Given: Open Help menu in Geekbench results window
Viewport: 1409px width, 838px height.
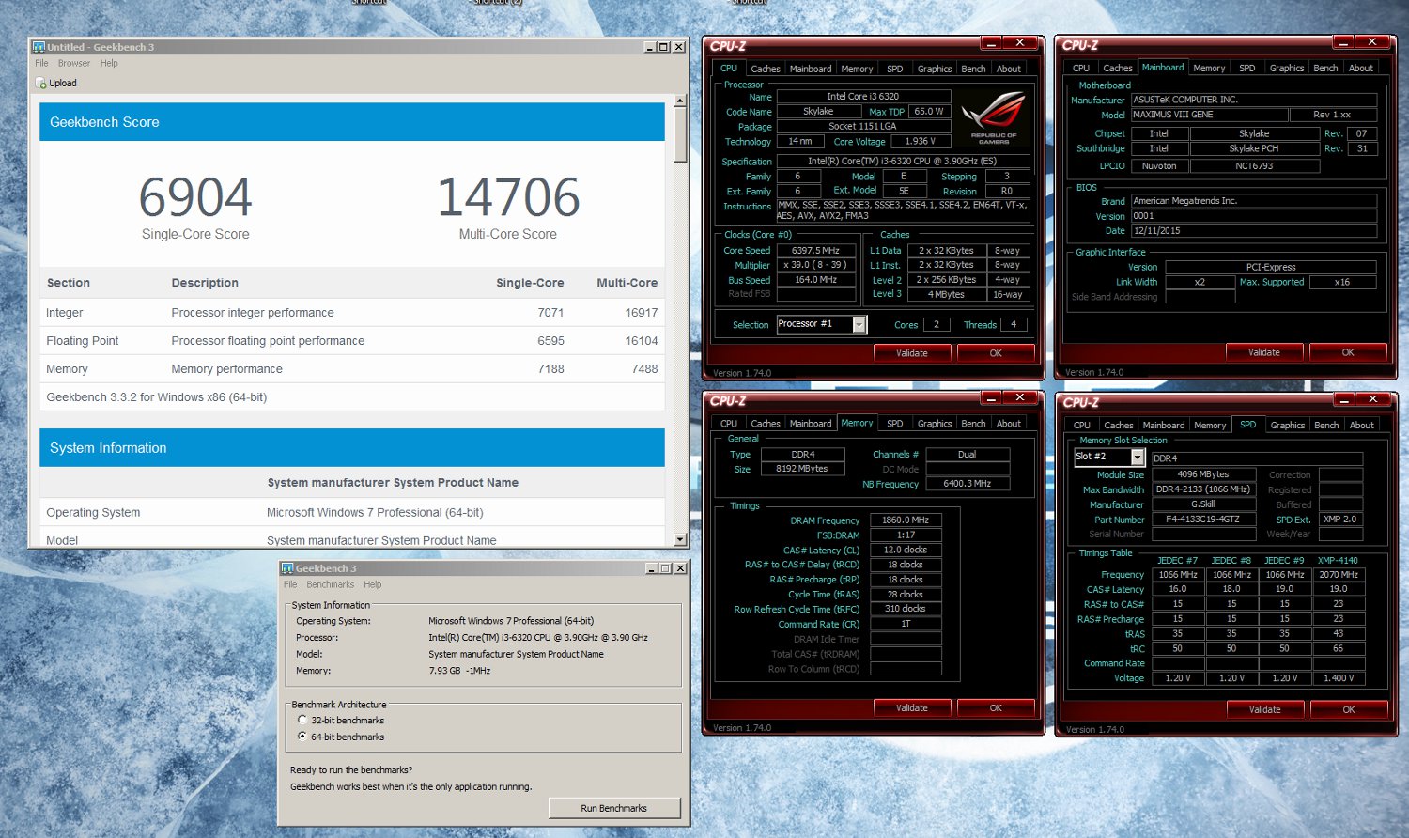Looking at the screenshot, I should (109, 63).
